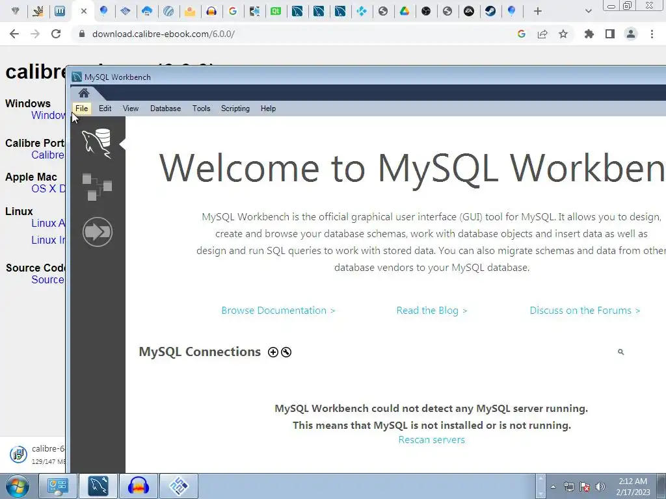Open the network tray icon
Viewport: 666px width, 499px height.
coord(568,487)
